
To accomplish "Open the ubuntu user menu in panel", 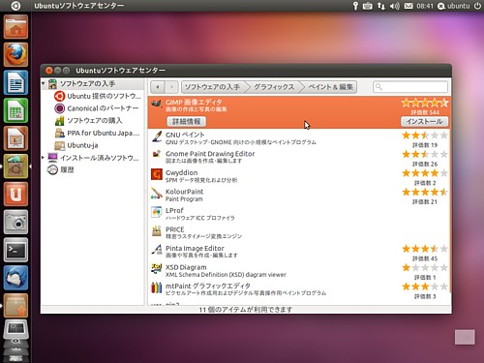I will tap(453, 6).
